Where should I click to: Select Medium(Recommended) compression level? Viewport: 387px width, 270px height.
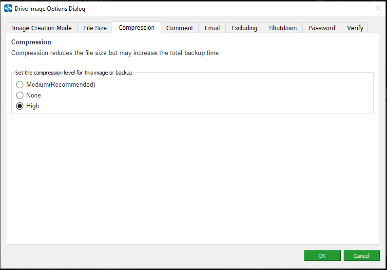20,85
